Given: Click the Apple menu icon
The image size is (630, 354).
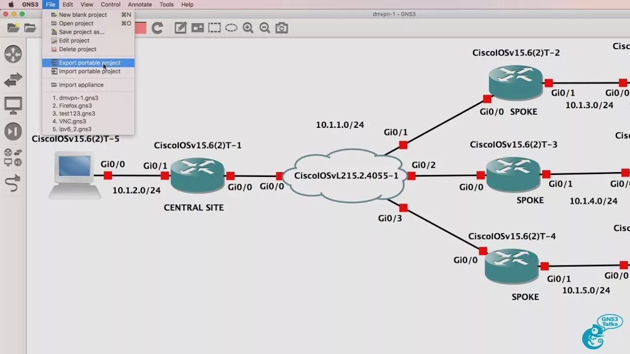Looking at the screenshot, I should [x=11, y=4].
